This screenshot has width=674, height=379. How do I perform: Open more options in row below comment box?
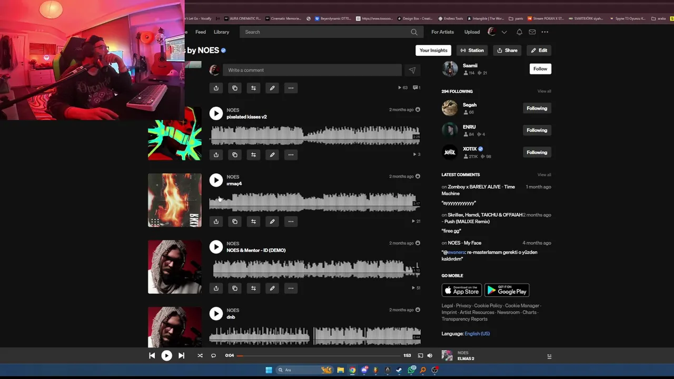291,88
